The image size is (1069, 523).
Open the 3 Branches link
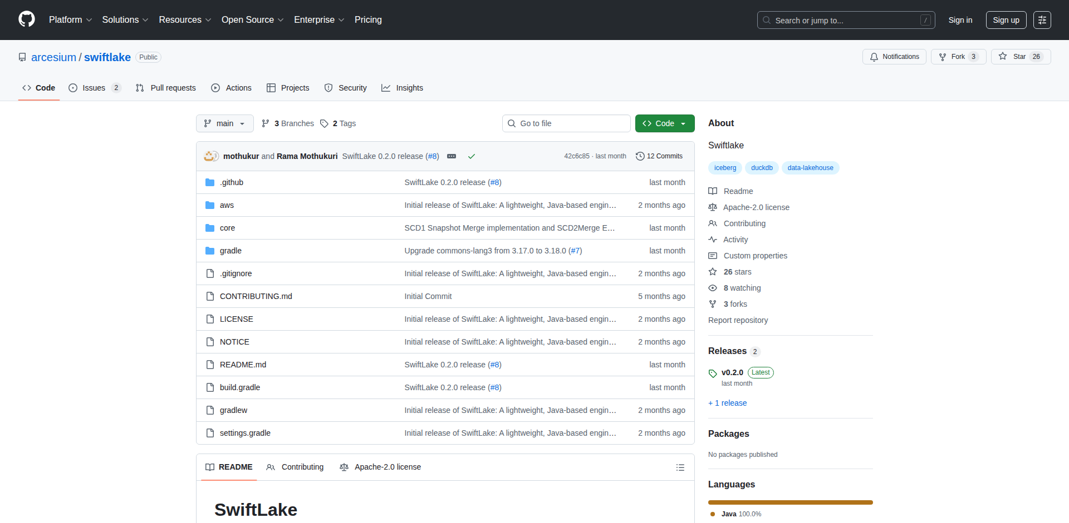point(288,123)
